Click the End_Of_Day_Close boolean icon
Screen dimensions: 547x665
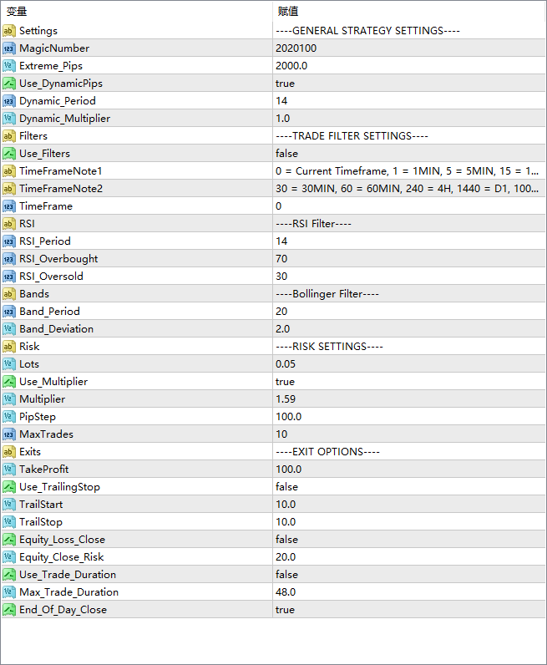click(9, 610)
